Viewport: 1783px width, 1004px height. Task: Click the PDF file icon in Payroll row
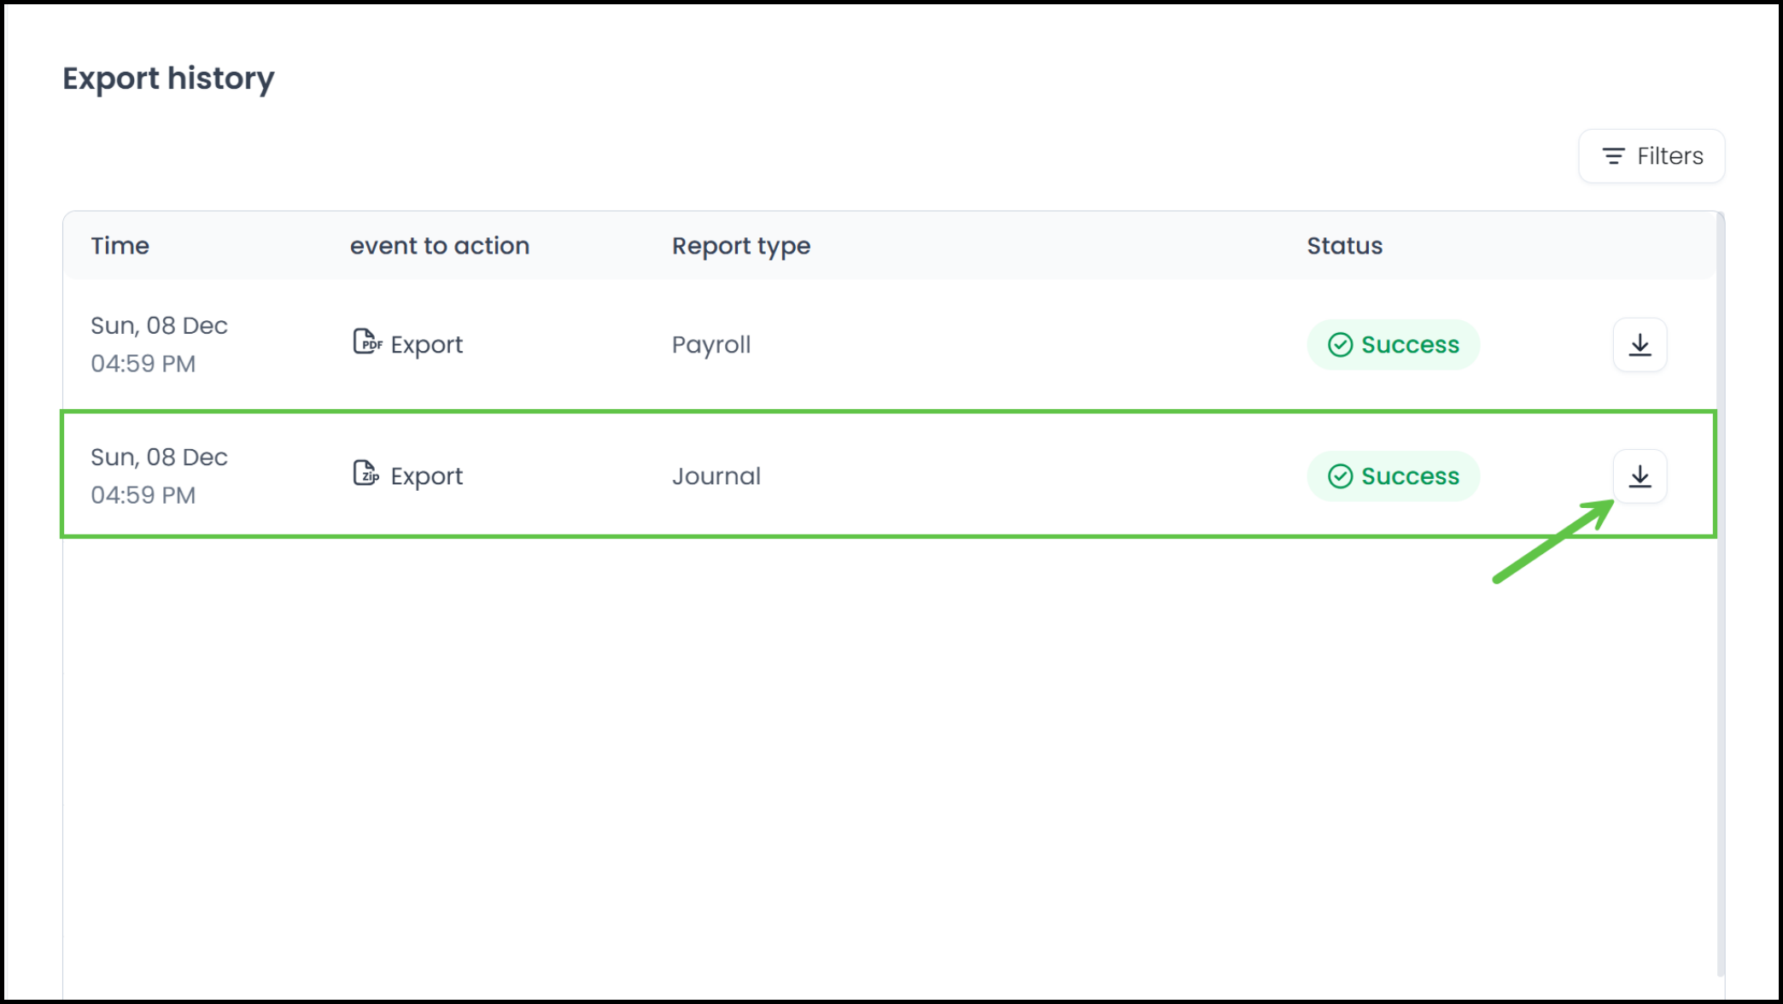point(366,342)
